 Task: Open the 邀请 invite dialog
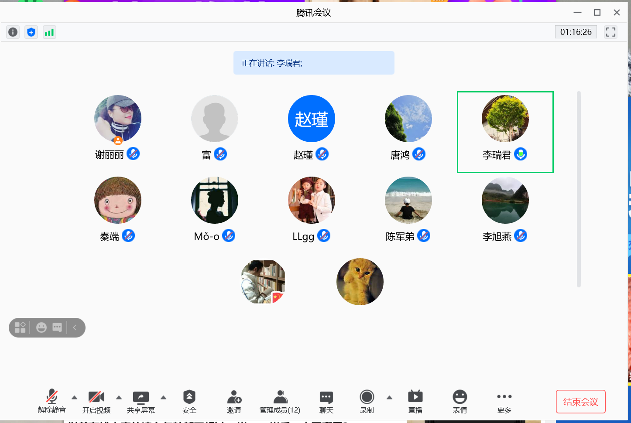pos(234,401)
